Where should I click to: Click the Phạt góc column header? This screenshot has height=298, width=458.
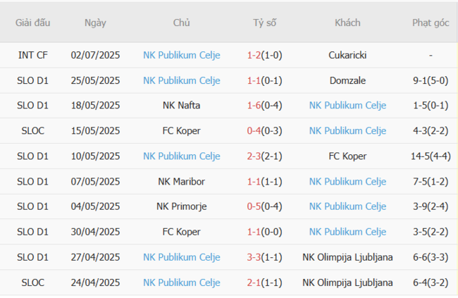431,23
